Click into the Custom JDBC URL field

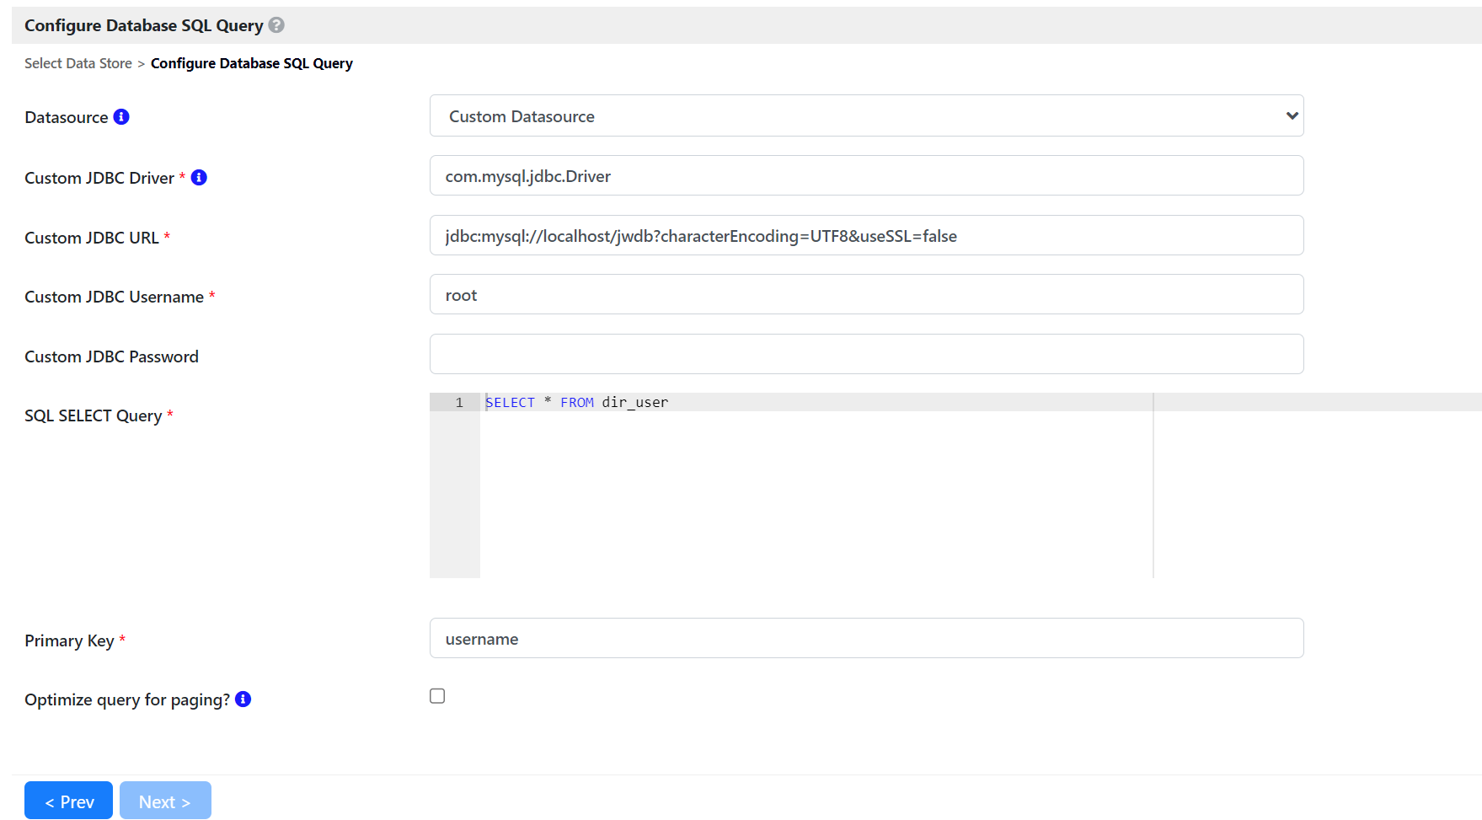tap(866, 236)
